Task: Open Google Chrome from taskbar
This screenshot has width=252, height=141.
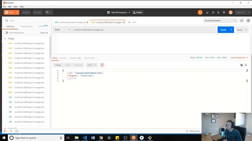Action: pyautogui.click(x=101, y=137)
